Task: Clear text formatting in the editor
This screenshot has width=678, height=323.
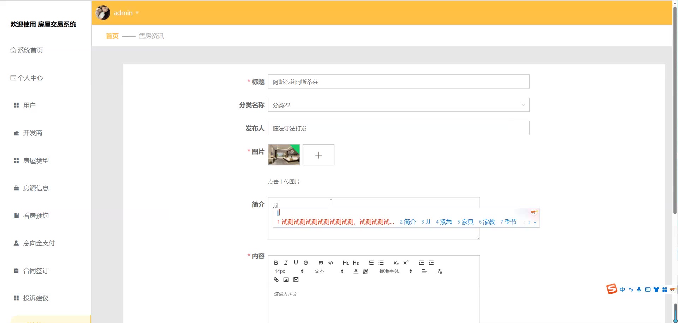Action: [440, 271]
